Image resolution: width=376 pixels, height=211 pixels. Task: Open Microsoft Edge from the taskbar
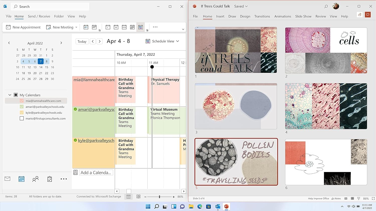tap(200, 206)
